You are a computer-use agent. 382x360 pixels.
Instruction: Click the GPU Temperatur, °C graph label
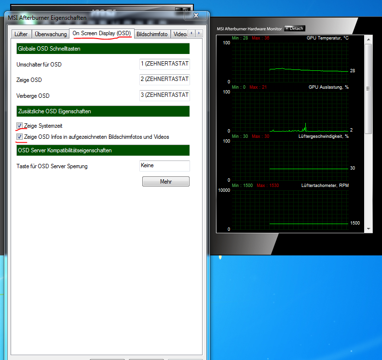click(x=327, y=38)
